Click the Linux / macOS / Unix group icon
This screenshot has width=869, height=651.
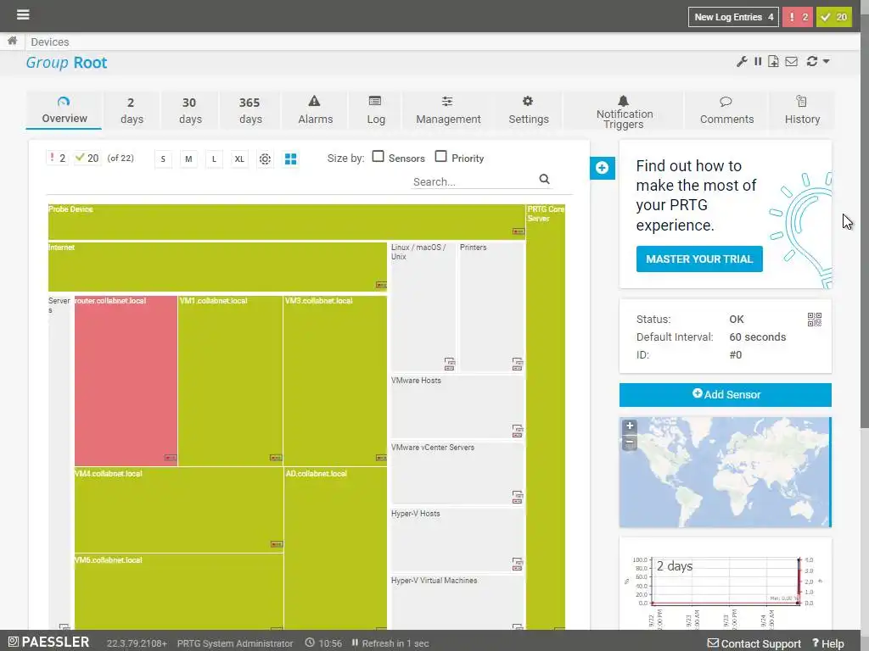tap(450, 364)
